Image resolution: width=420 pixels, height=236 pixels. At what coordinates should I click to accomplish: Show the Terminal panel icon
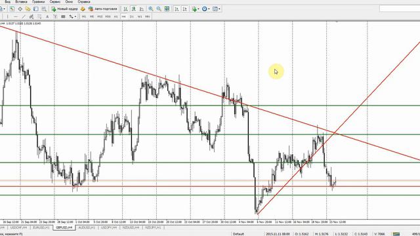pos(36,9)
